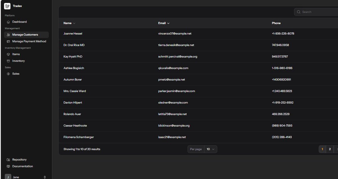Click the next page arrow
Screen dimensions: 338x179
[x=336, y=149]
